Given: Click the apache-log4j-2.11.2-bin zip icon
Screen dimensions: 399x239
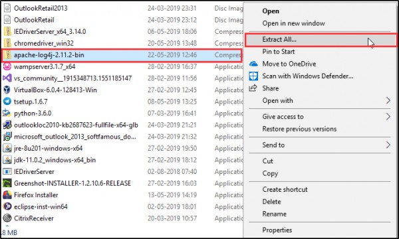Looking at the screenshot, I should (x=7, y=55).
